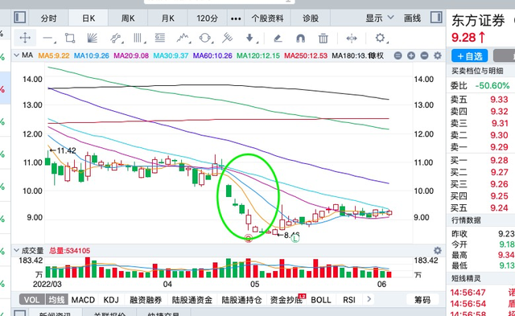The width and height of the screenshot is (515, 316).
Task: Select the fan lines drawing tool
Action: point(93,38)
